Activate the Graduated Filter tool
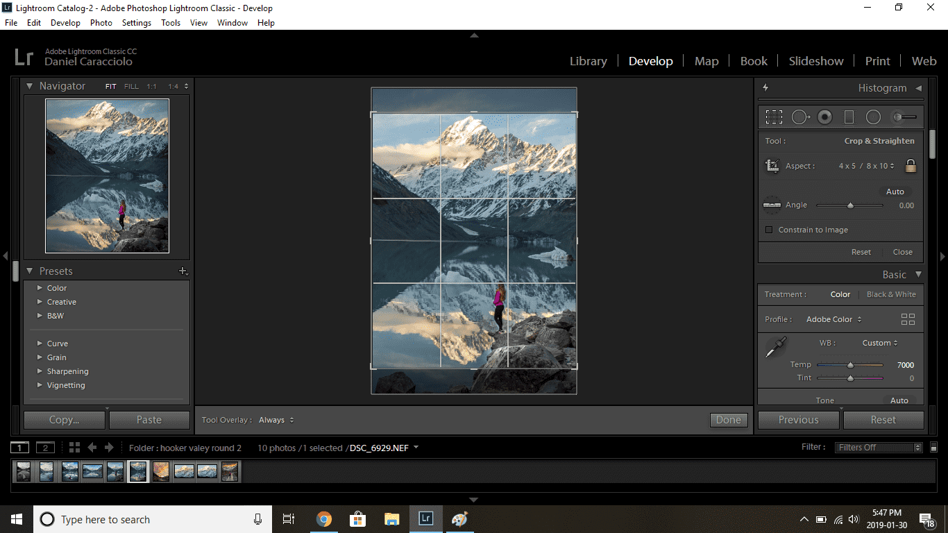The height and width of the screenshot is (533, 948). pyautogui.click(x=849, y=117)
